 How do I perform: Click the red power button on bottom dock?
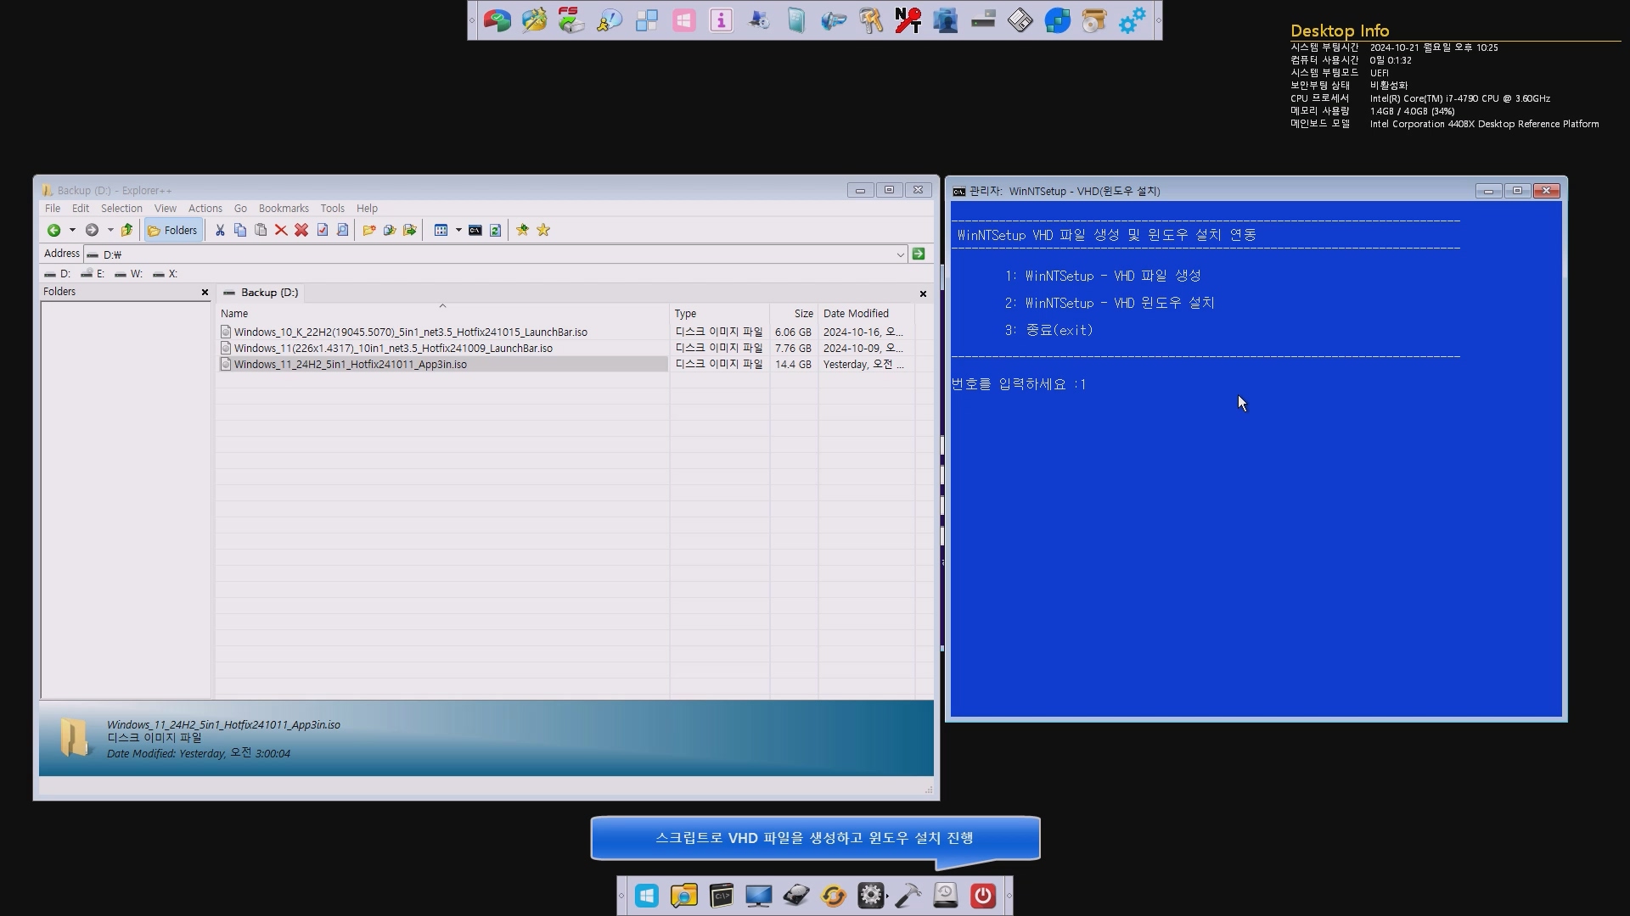983,896
